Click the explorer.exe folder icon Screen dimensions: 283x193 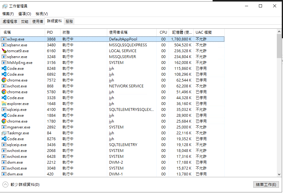pyautogui.click(x=4, y=104)
